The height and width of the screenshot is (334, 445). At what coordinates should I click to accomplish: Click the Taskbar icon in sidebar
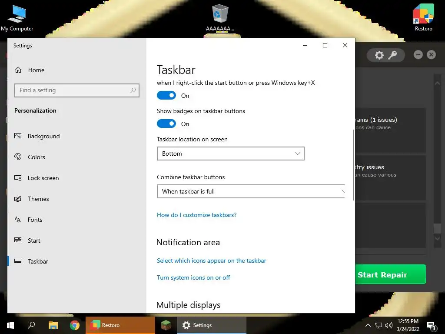point(18,261)
